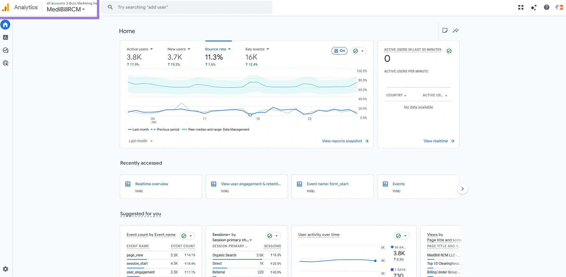Select the Active users metric tab
566x277 pixels.
(x=139, y=49)
